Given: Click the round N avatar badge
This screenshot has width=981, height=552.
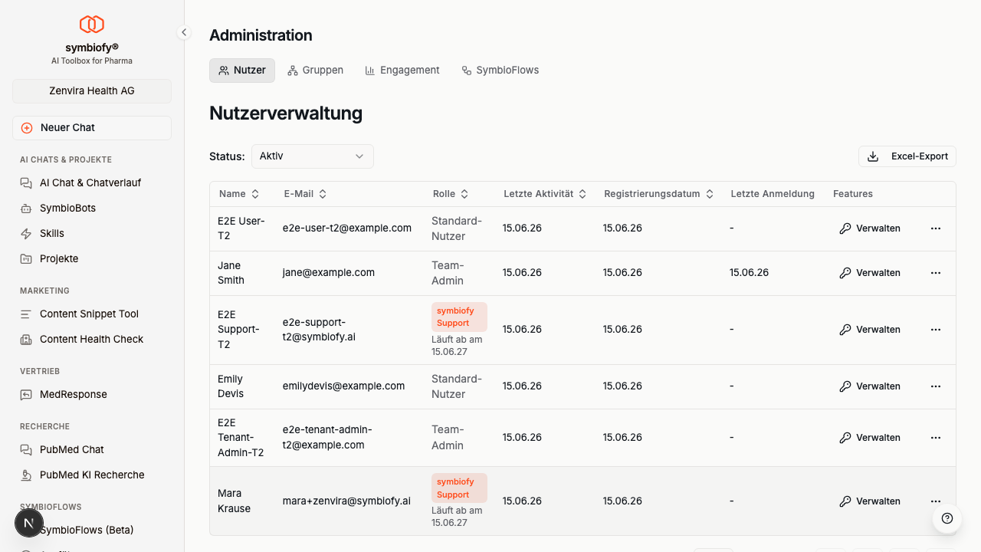Looking at the screenshot, I should 29,523.
